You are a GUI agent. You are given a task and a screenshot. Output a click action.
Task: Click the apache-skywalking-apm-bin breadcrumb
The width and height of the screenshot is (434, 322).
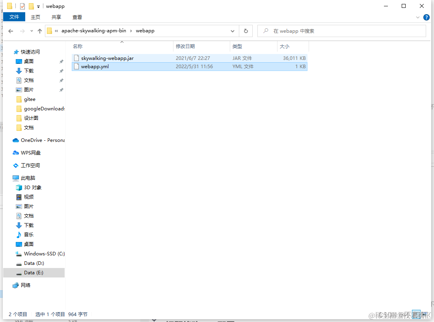93,31
